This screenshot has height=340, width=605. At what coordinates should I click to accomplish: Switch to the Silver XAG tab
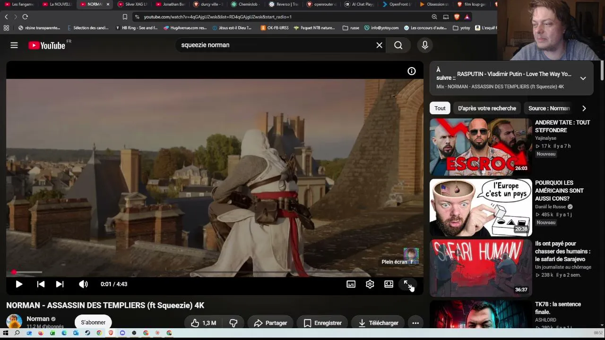132,4
